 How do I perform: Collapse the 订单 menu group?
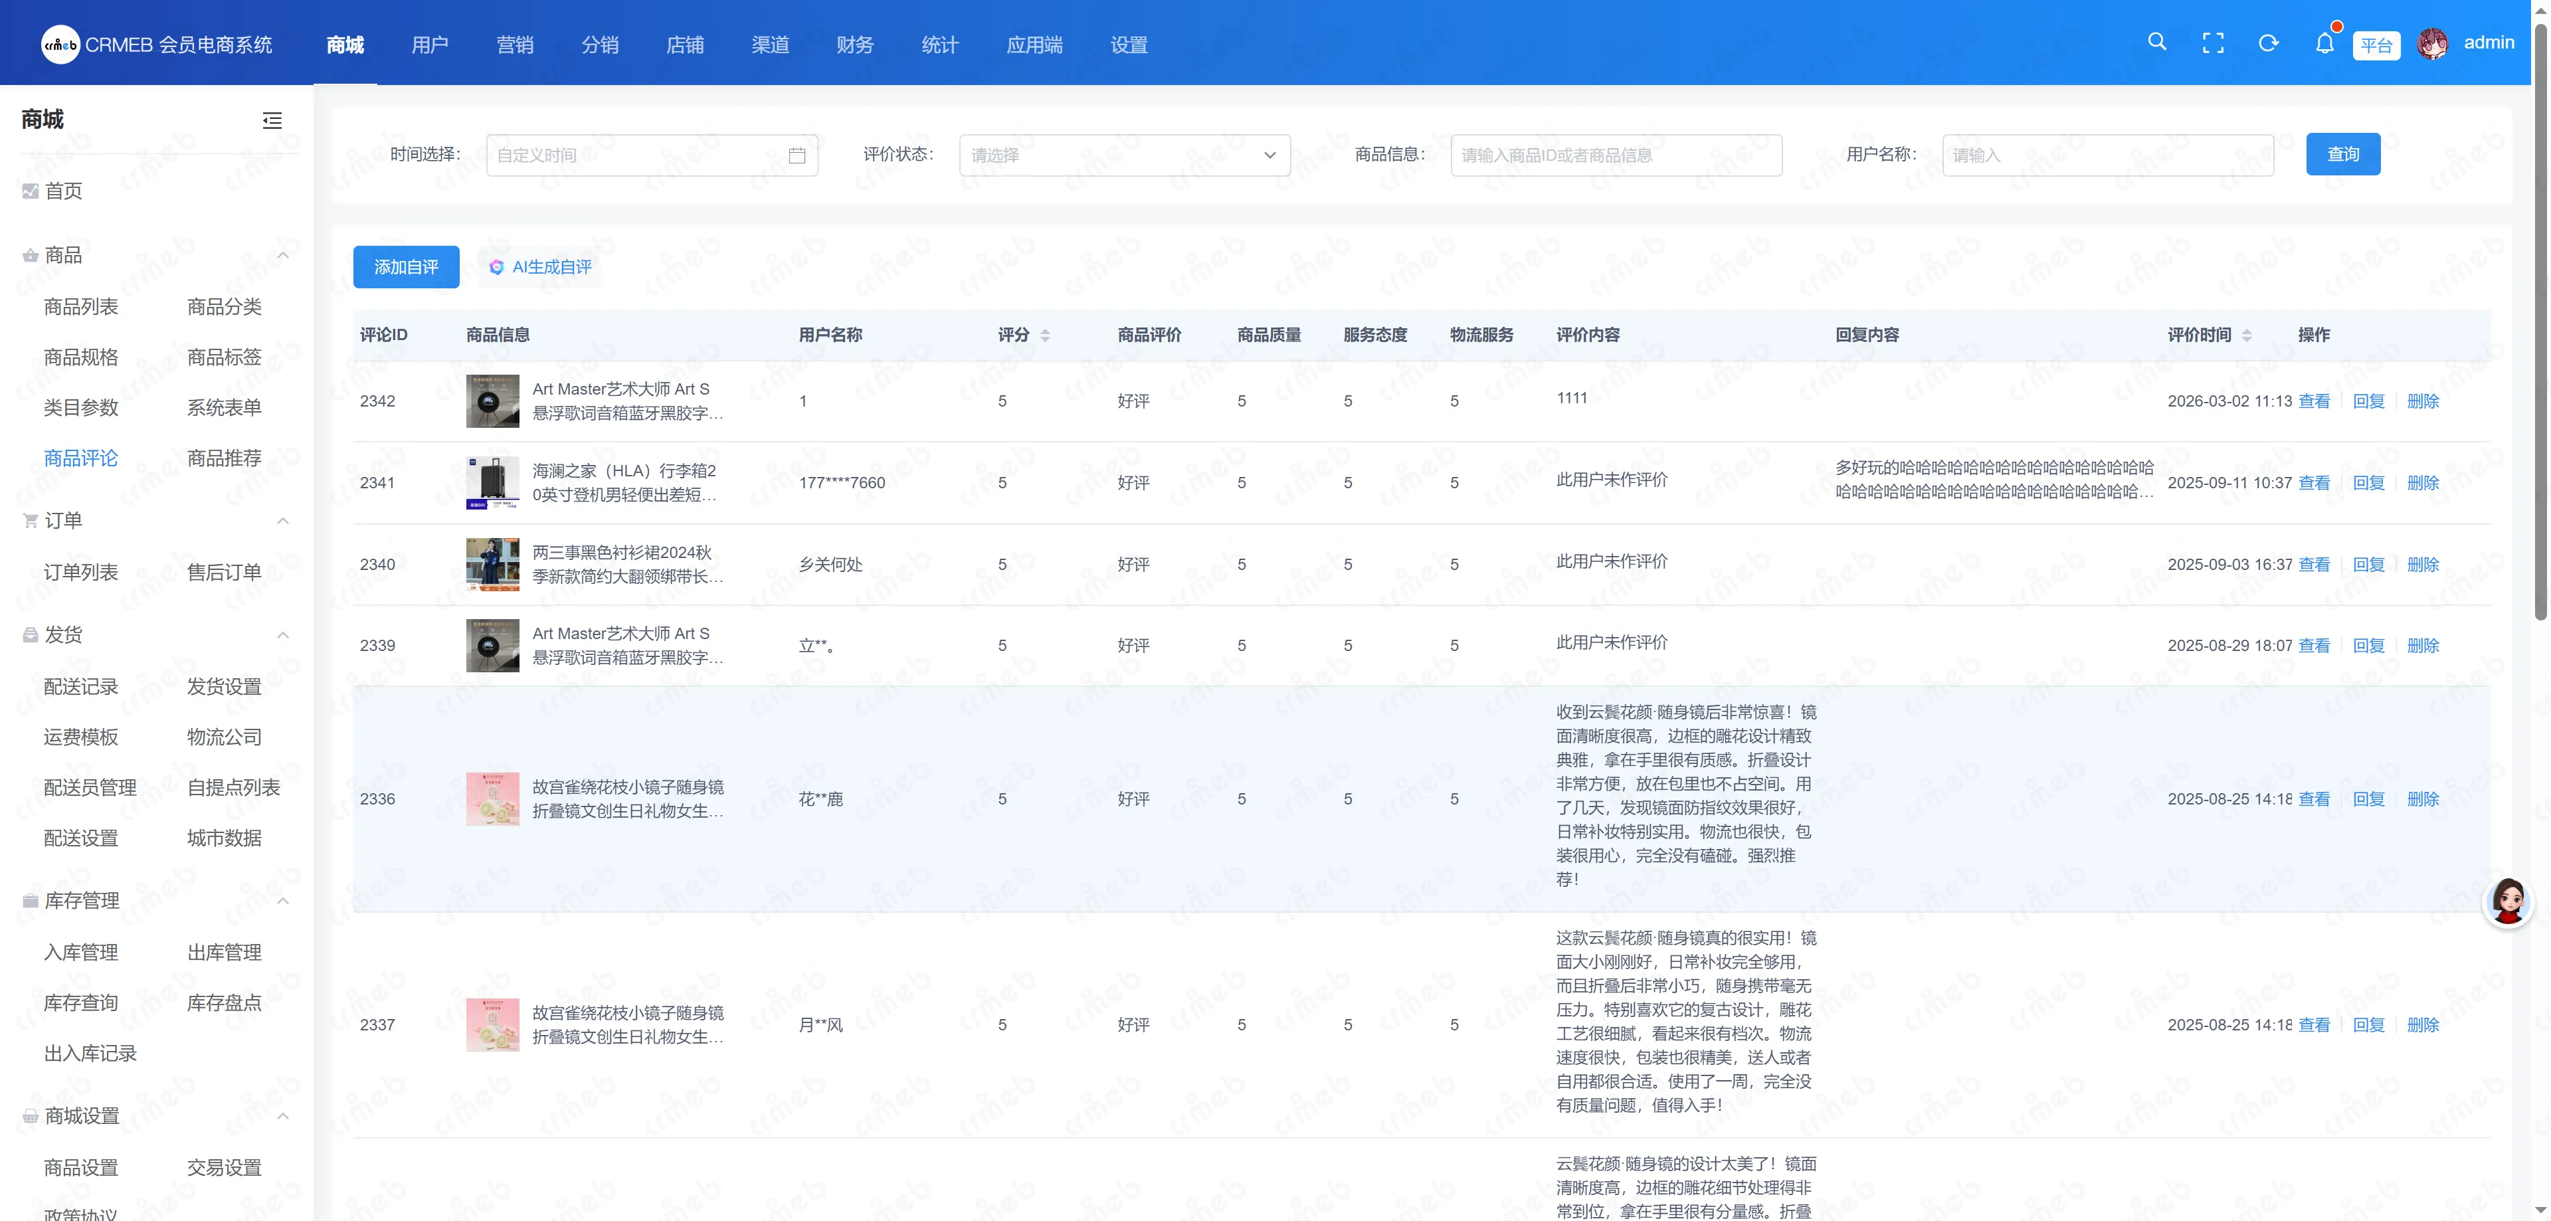(282, 521)
